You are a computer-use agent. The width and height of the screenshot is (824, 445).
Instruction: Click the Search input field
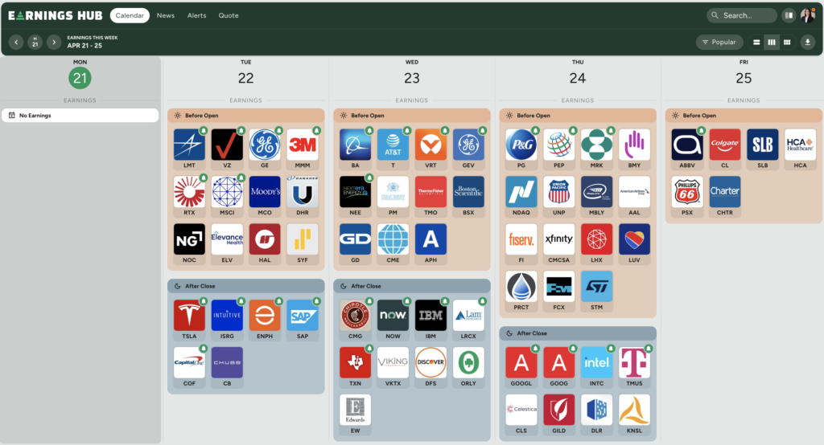[742, 15]
